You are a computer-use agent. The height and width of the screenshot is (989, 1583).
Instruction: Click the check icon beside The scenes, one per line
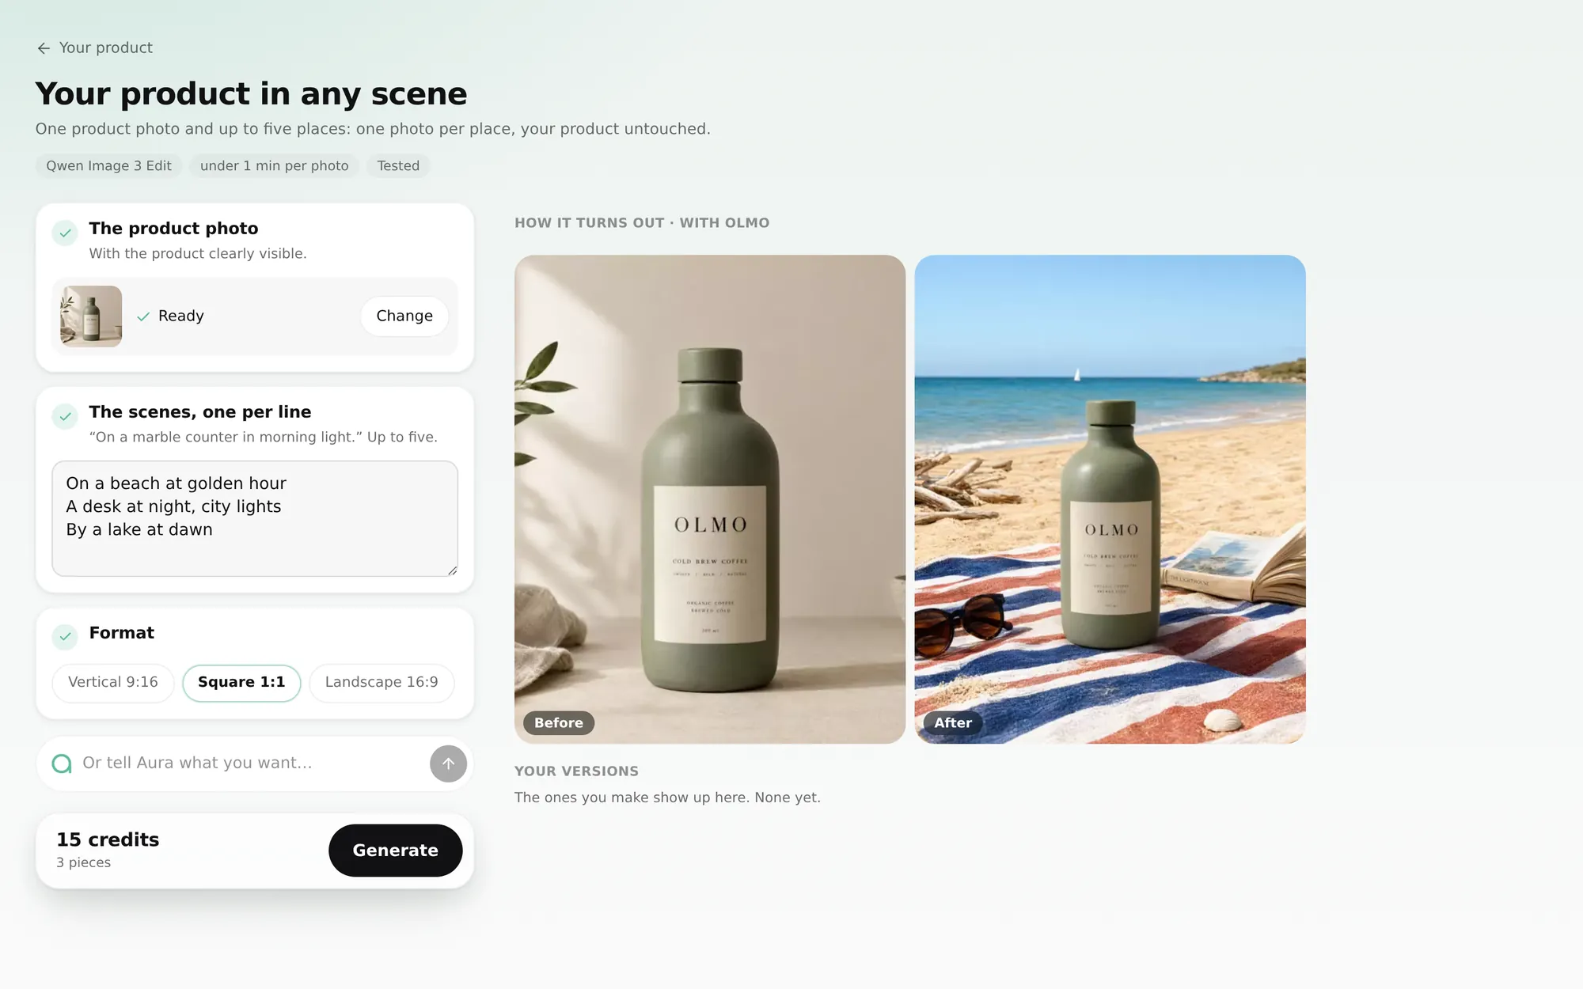click(65, 416)
